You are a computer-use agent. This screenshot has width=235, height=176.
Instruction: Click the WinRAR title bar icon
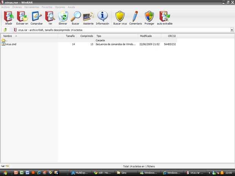click(2, 2)
